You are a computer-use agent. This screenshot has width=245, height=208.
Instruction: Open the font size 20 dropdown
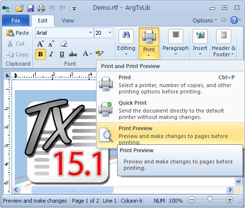[x=110, y=33]
